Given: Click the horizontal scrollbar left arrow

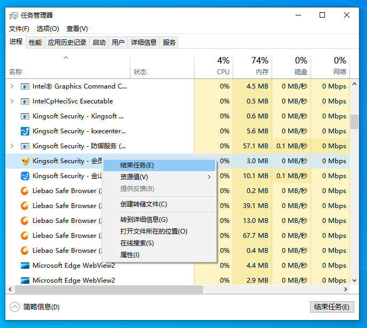Looking at the screenshot, I should (10, 290).
